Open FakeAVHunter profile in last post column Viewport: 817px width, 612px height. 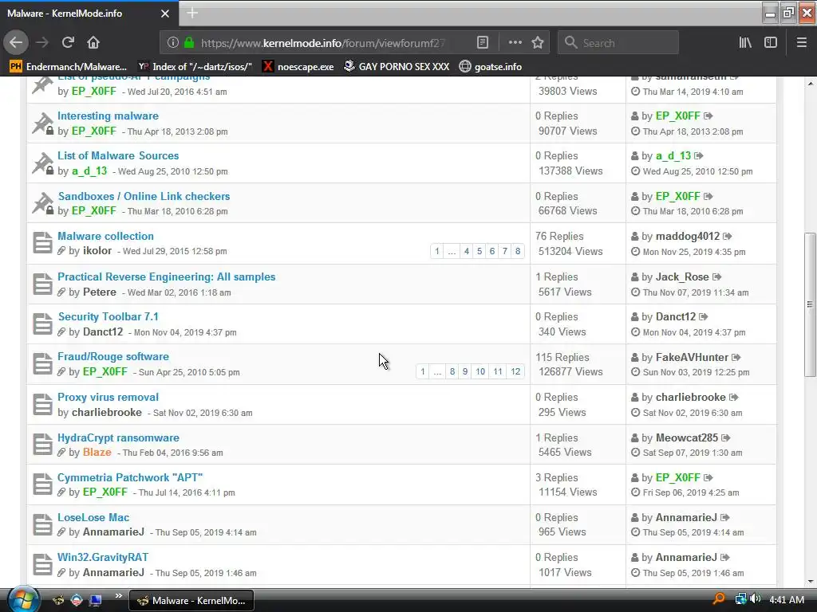[x=692, y=357]
